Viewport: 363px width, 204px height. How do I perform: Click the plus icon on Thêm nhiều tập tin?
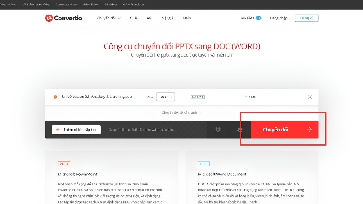58,130
